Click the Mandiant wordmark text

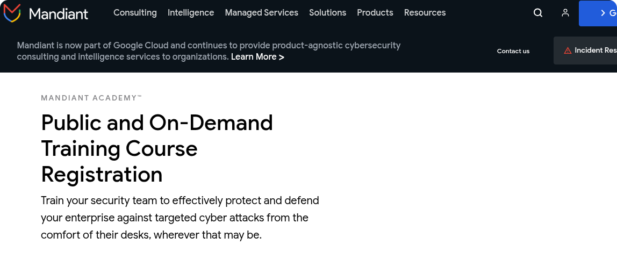(59, 13)
